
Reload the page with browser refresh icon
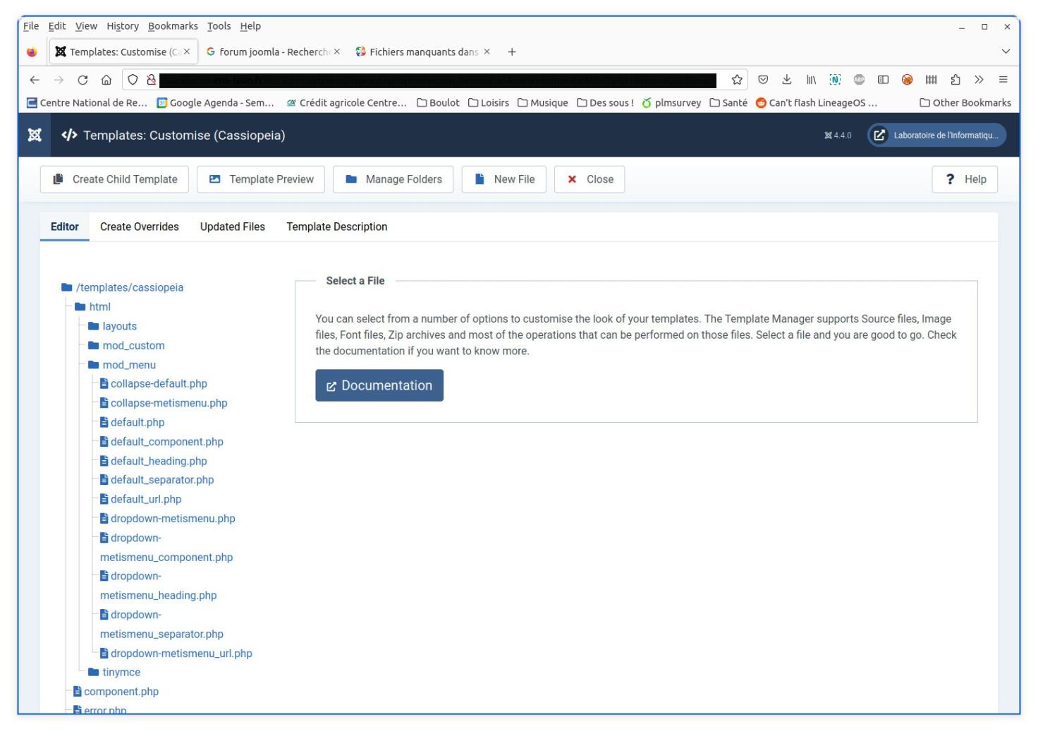click(x=83, y=80)
